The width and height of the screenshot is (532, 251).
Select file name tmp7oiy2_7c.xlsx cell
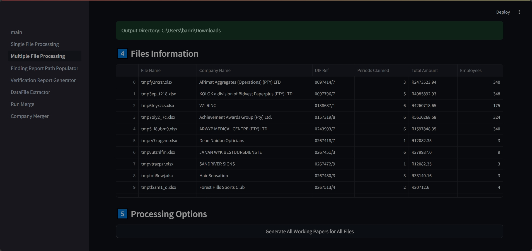(x=167, y=117)
